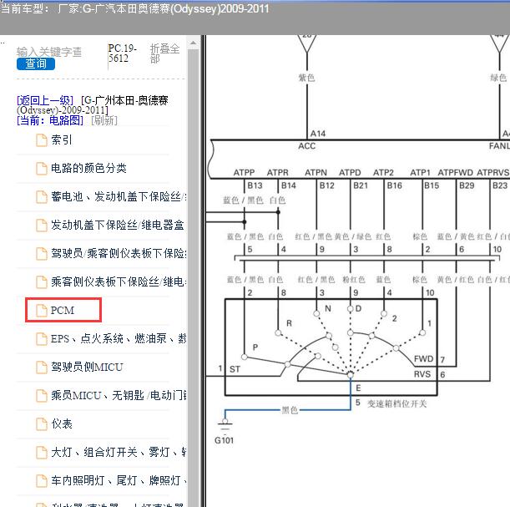Click the A14 connector pin label

318,134
